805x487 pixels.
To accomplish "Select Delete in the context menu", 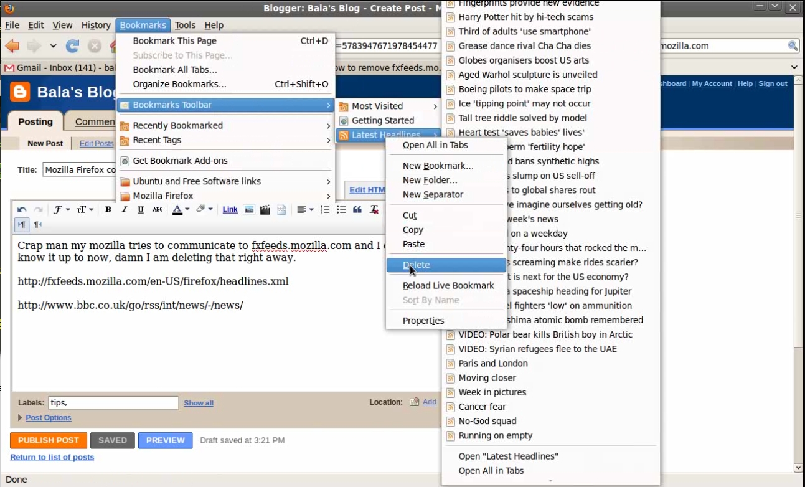I will pos(446,265).
